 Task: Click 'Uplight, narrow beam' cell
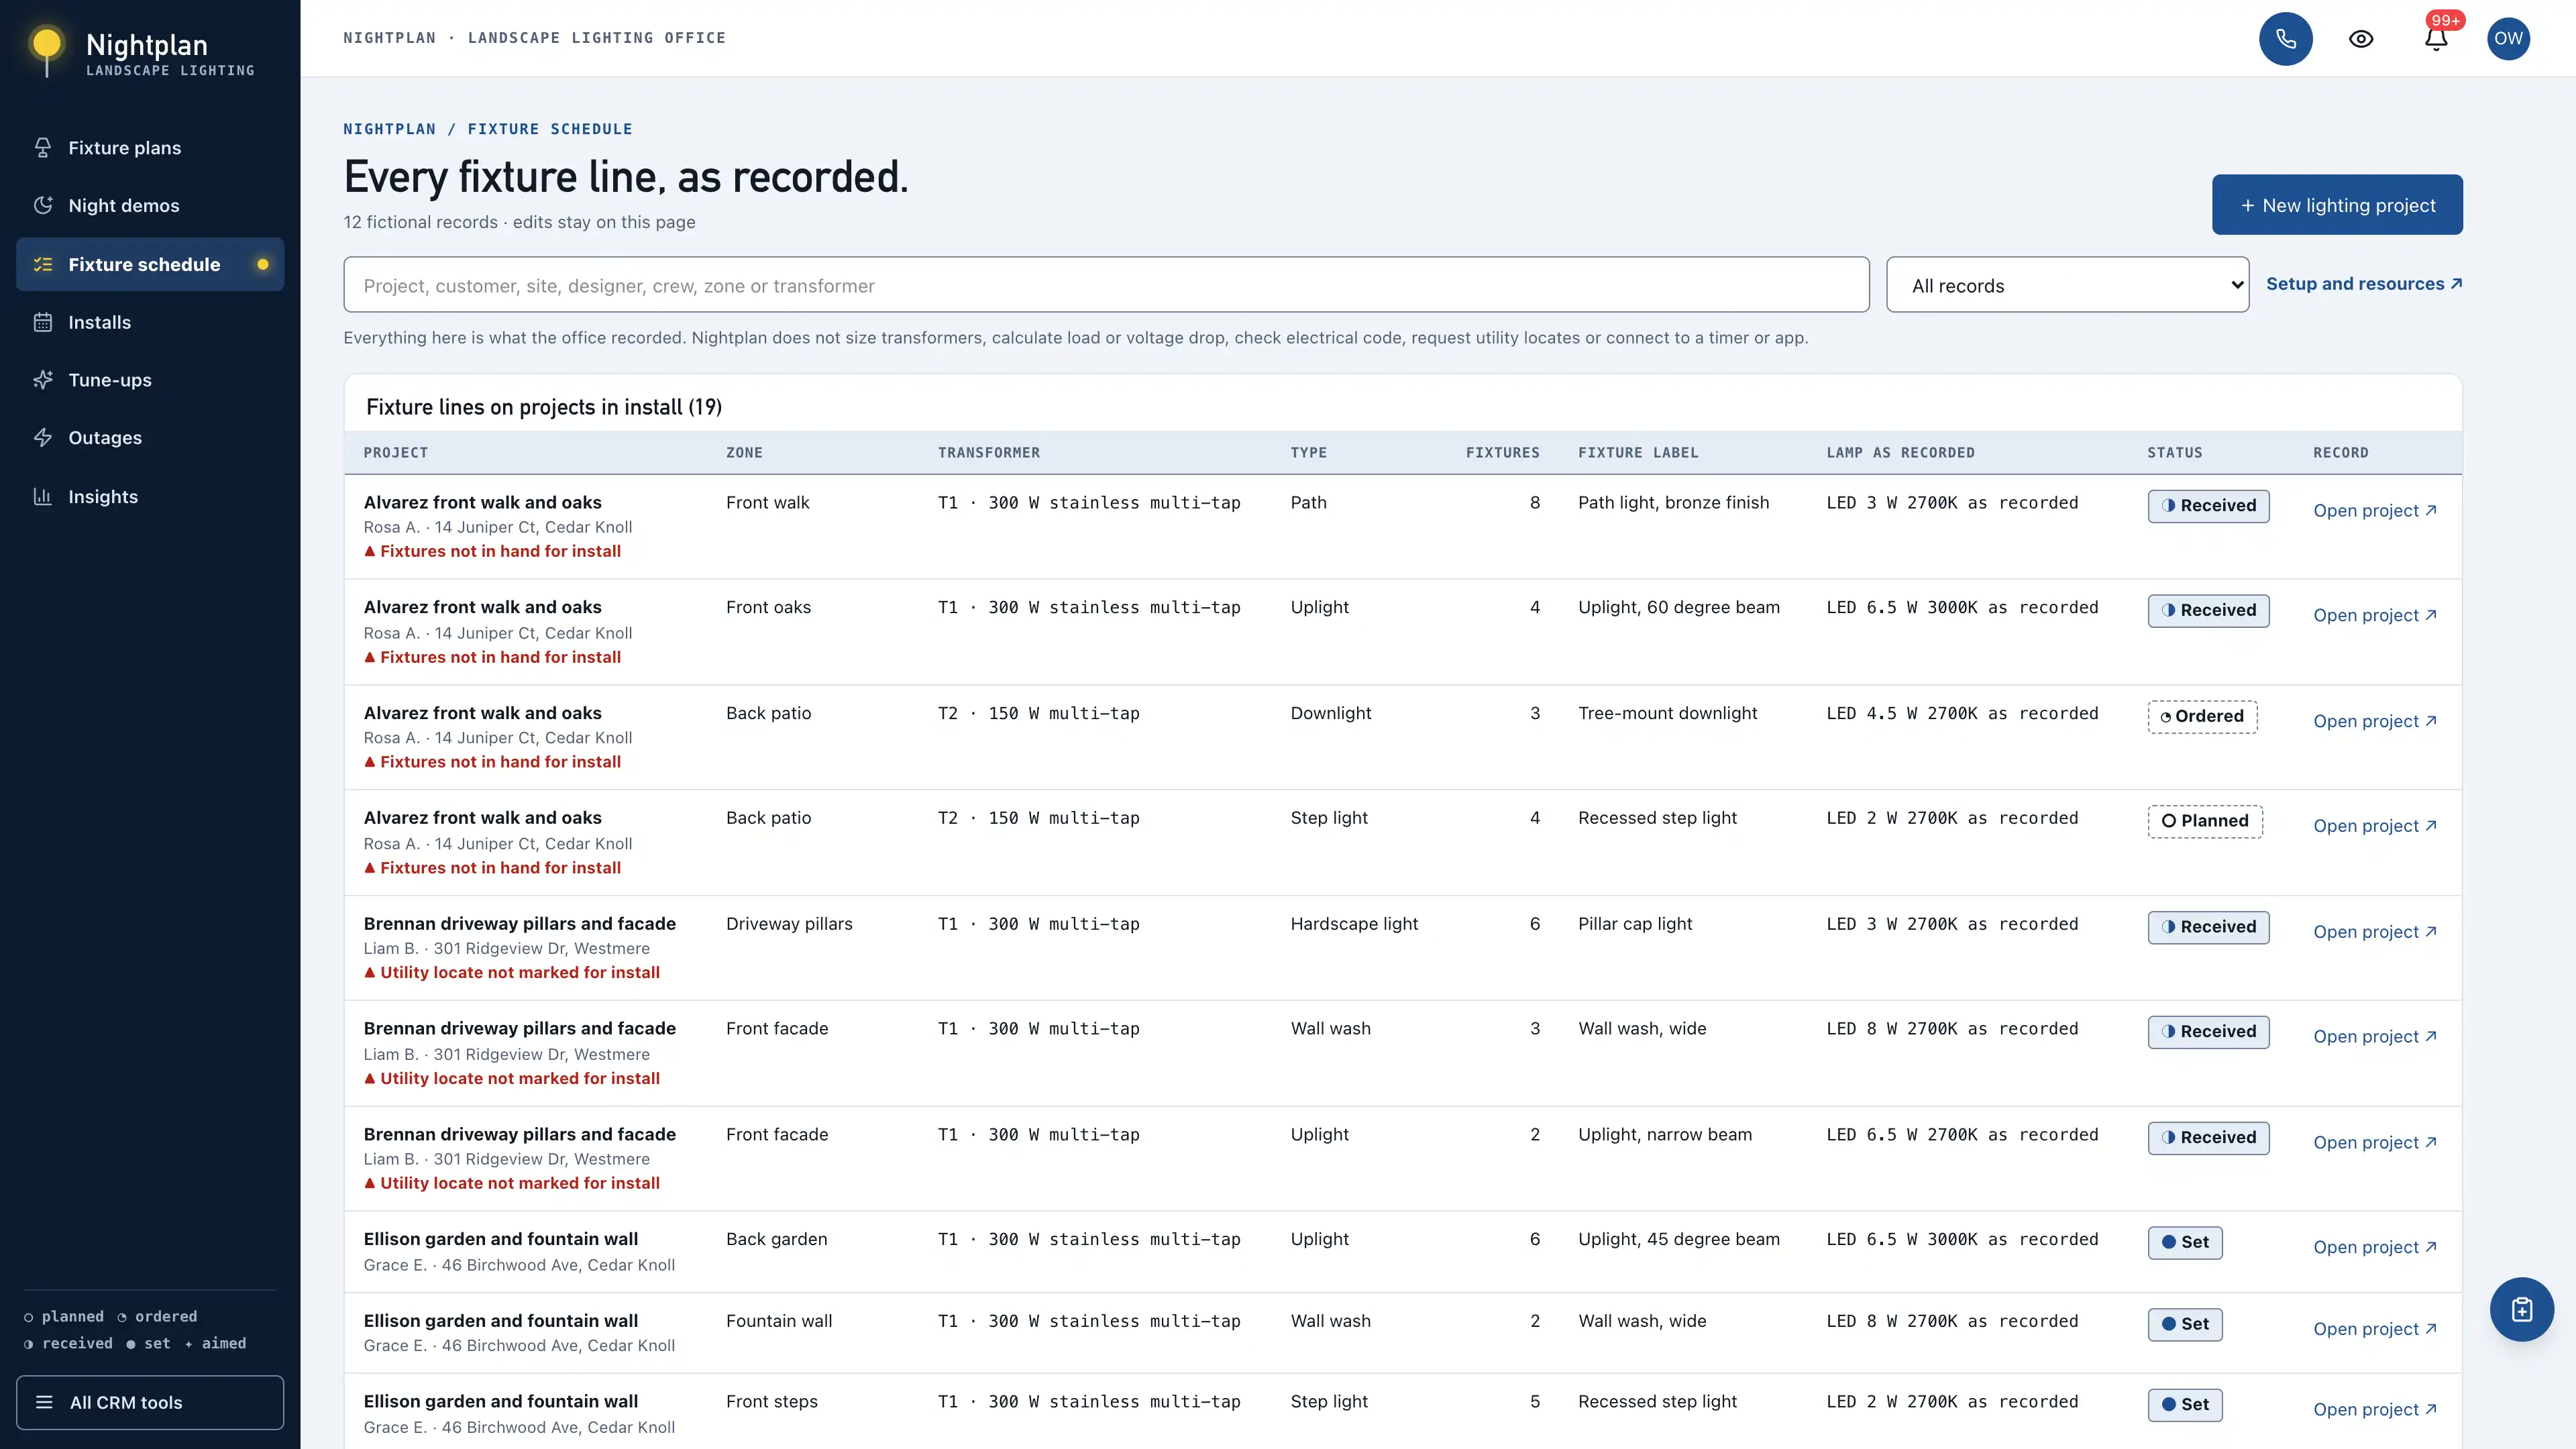pyautogui.click(x=1665, y=1135)
